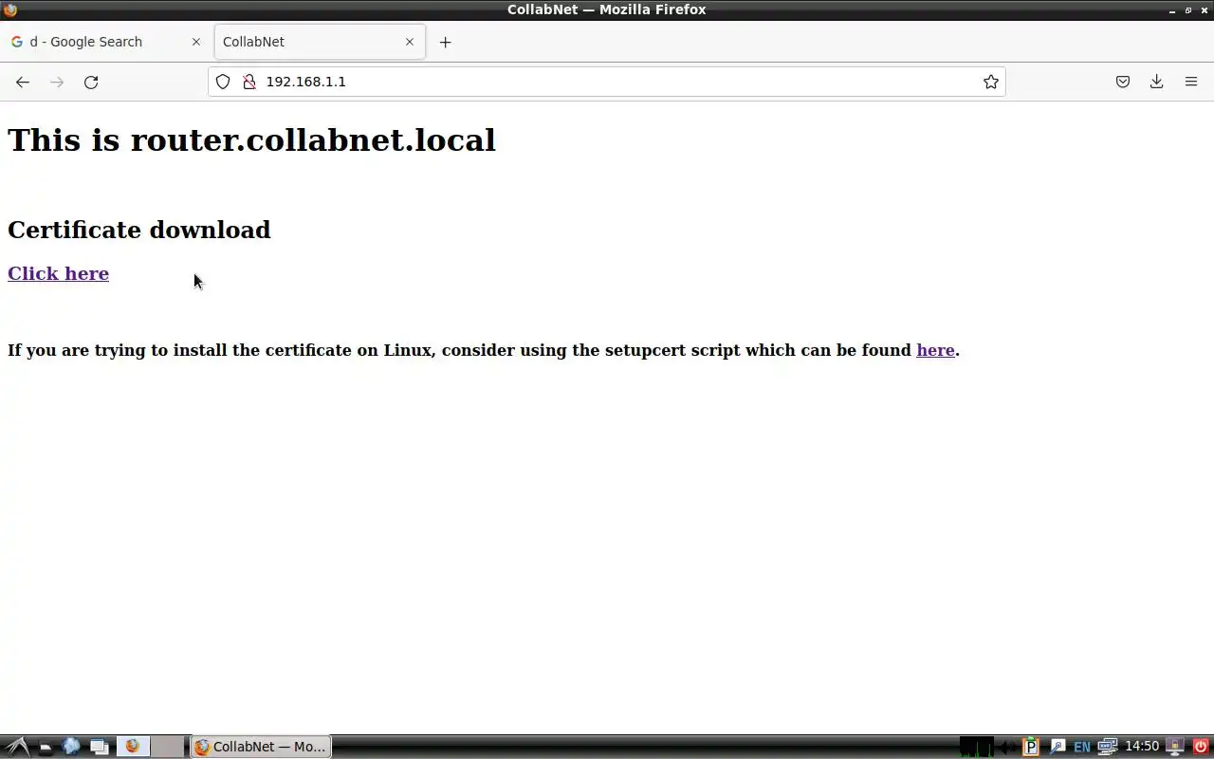Click the insecure connection padlock icon
1214x759 pixels.
[x=249, y=82]
